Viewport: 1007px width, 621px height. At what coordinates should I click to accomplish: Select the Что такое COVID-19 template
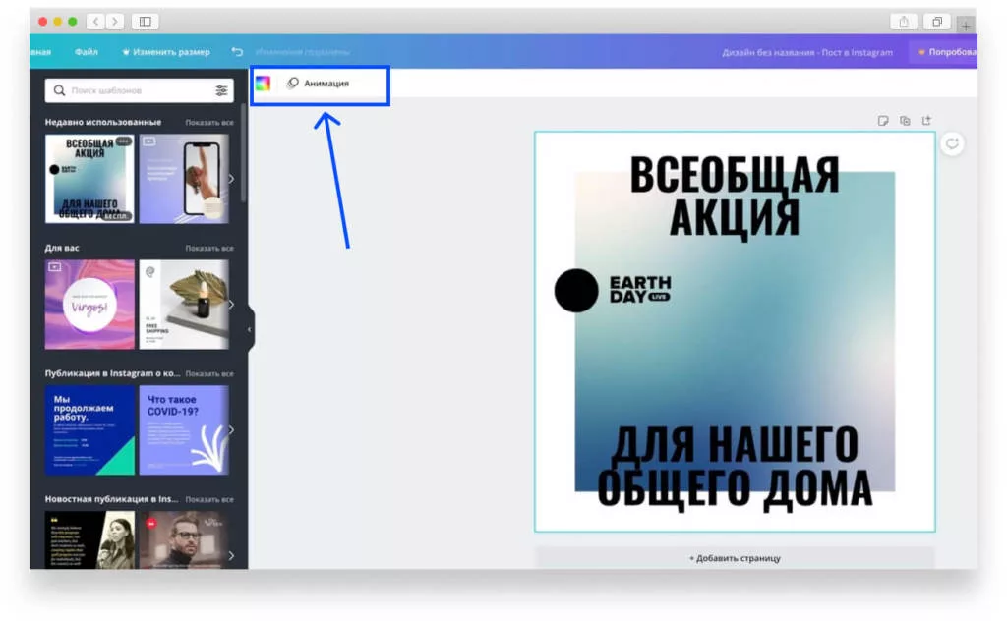click(x=184, y=430)
